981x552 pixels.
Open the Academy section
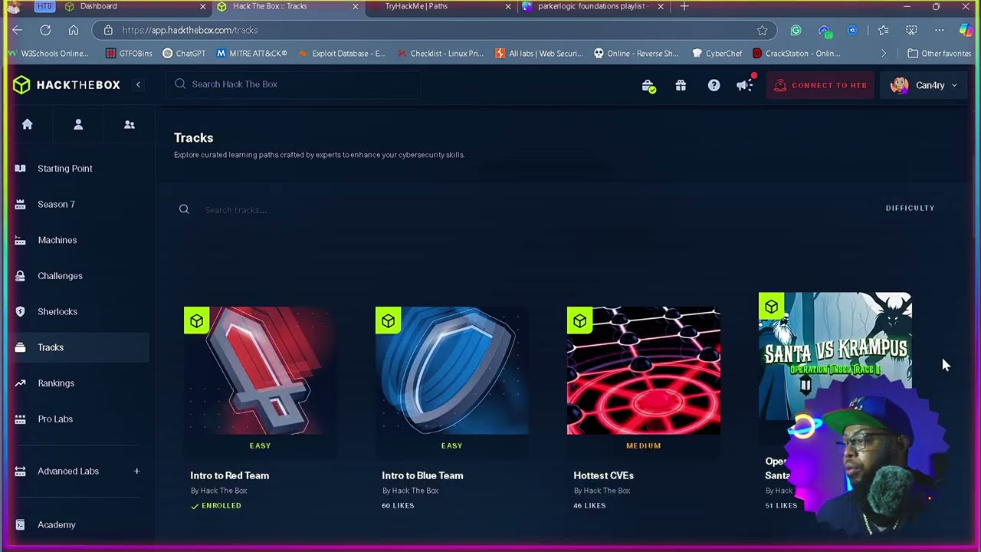pos(57,525)
